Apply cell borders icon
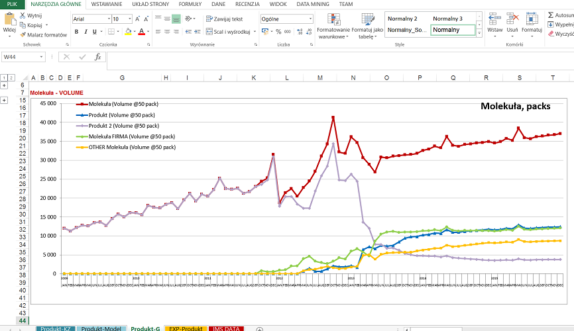The width and height of the screenshot is (574, 331). 111,32
